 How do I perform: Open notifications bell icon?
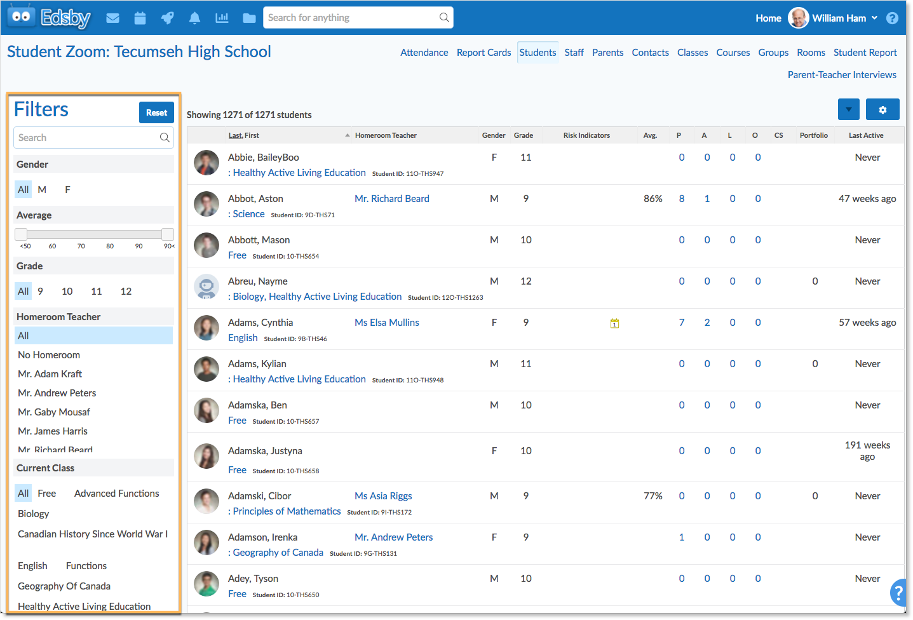click(x=195, y=18)
